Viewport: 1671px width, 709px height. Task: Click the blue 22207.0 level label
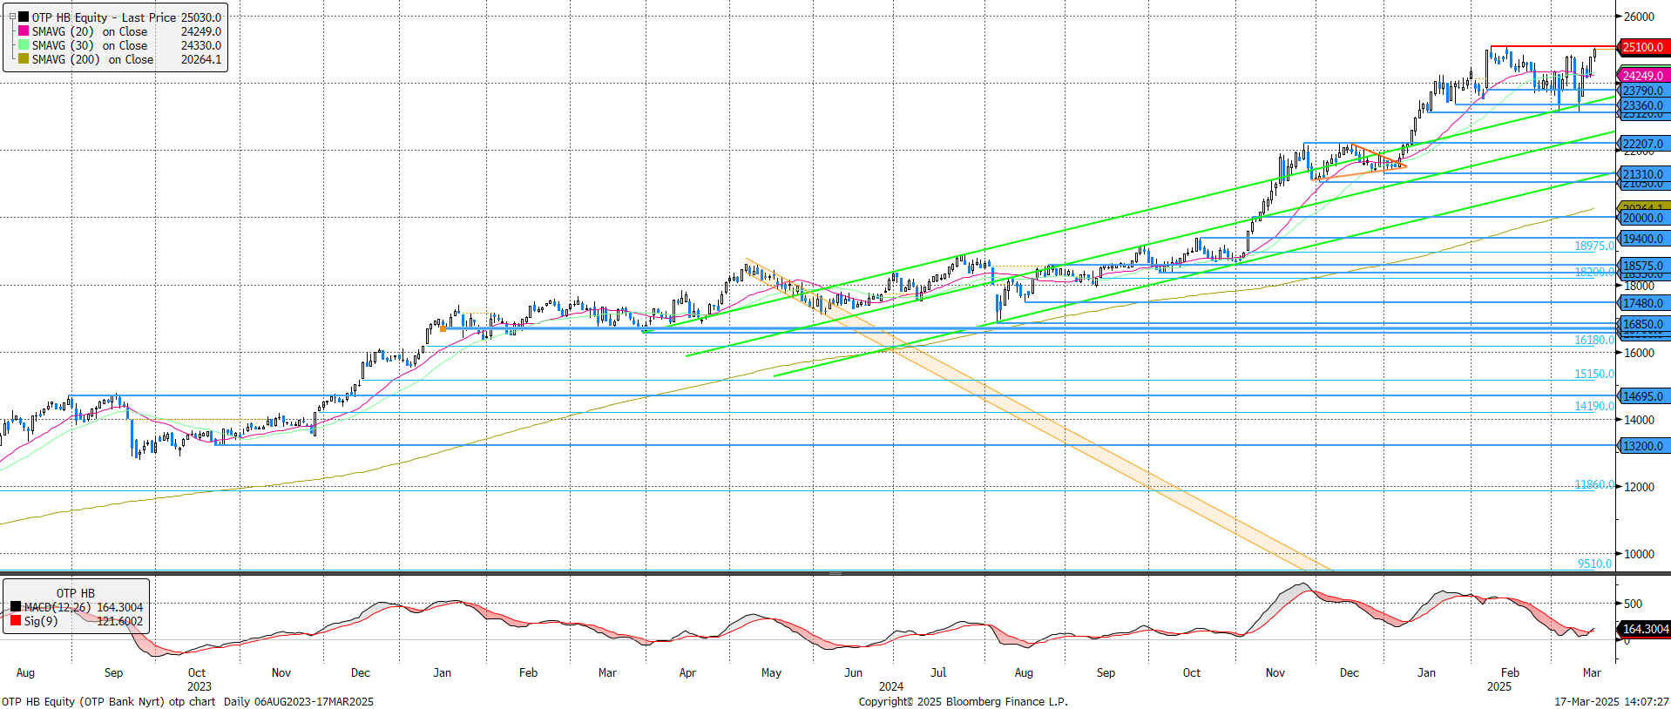(1644, 144)
